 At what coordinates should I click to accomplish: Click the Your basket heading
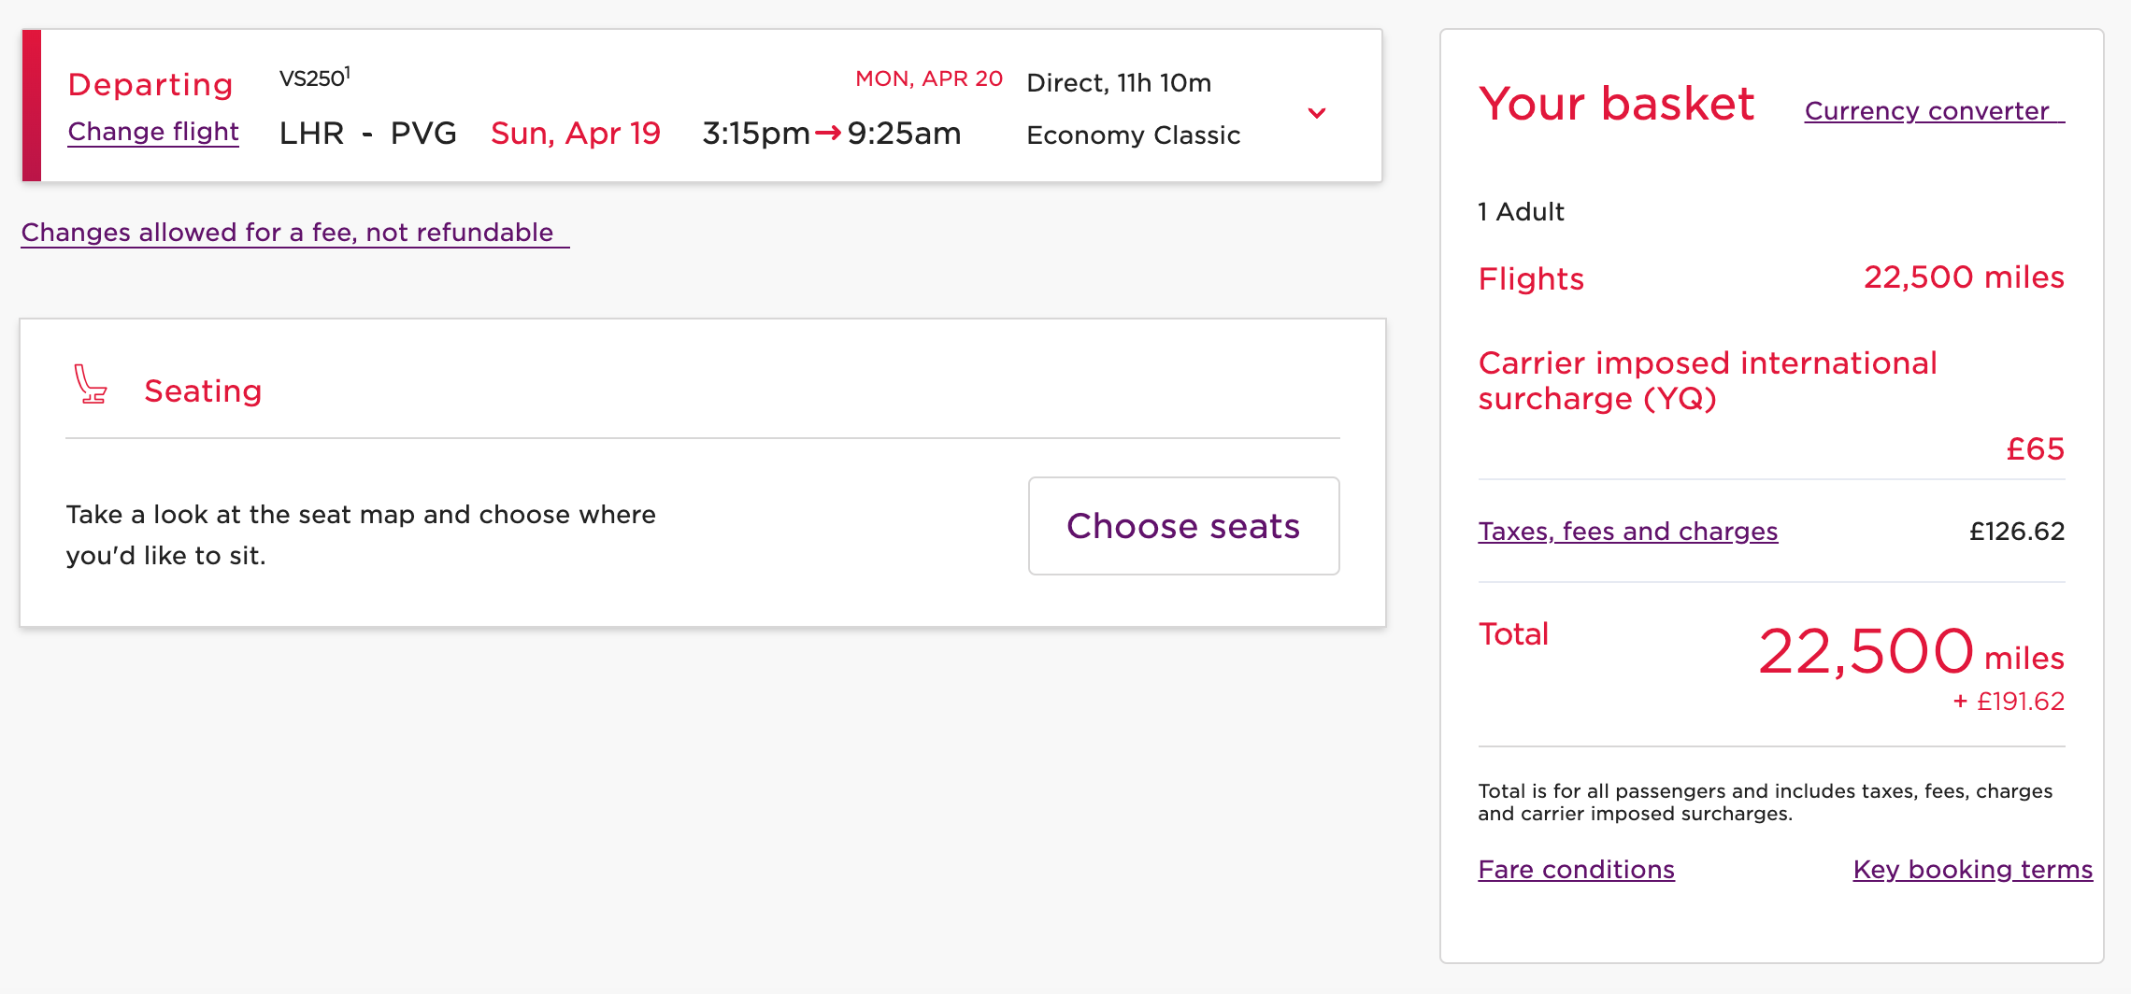pos(1616,103)
